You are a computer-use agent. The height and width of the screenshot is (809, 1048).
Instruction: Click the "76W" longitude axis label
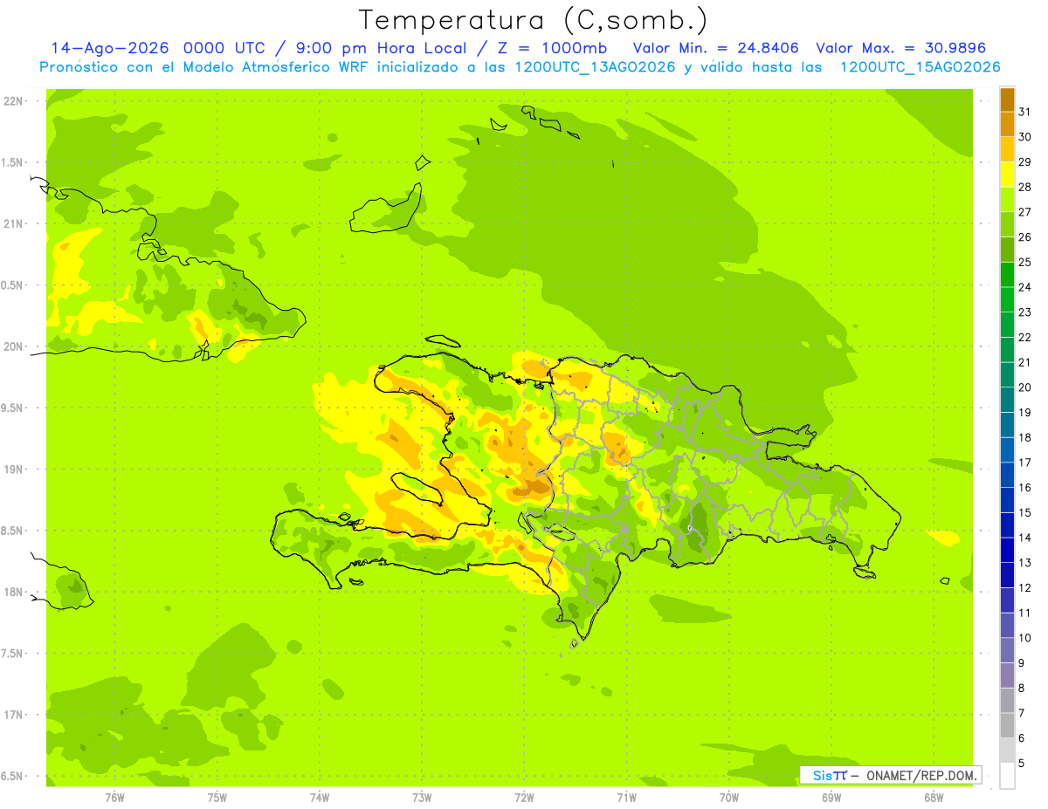[x=114, y=798]
